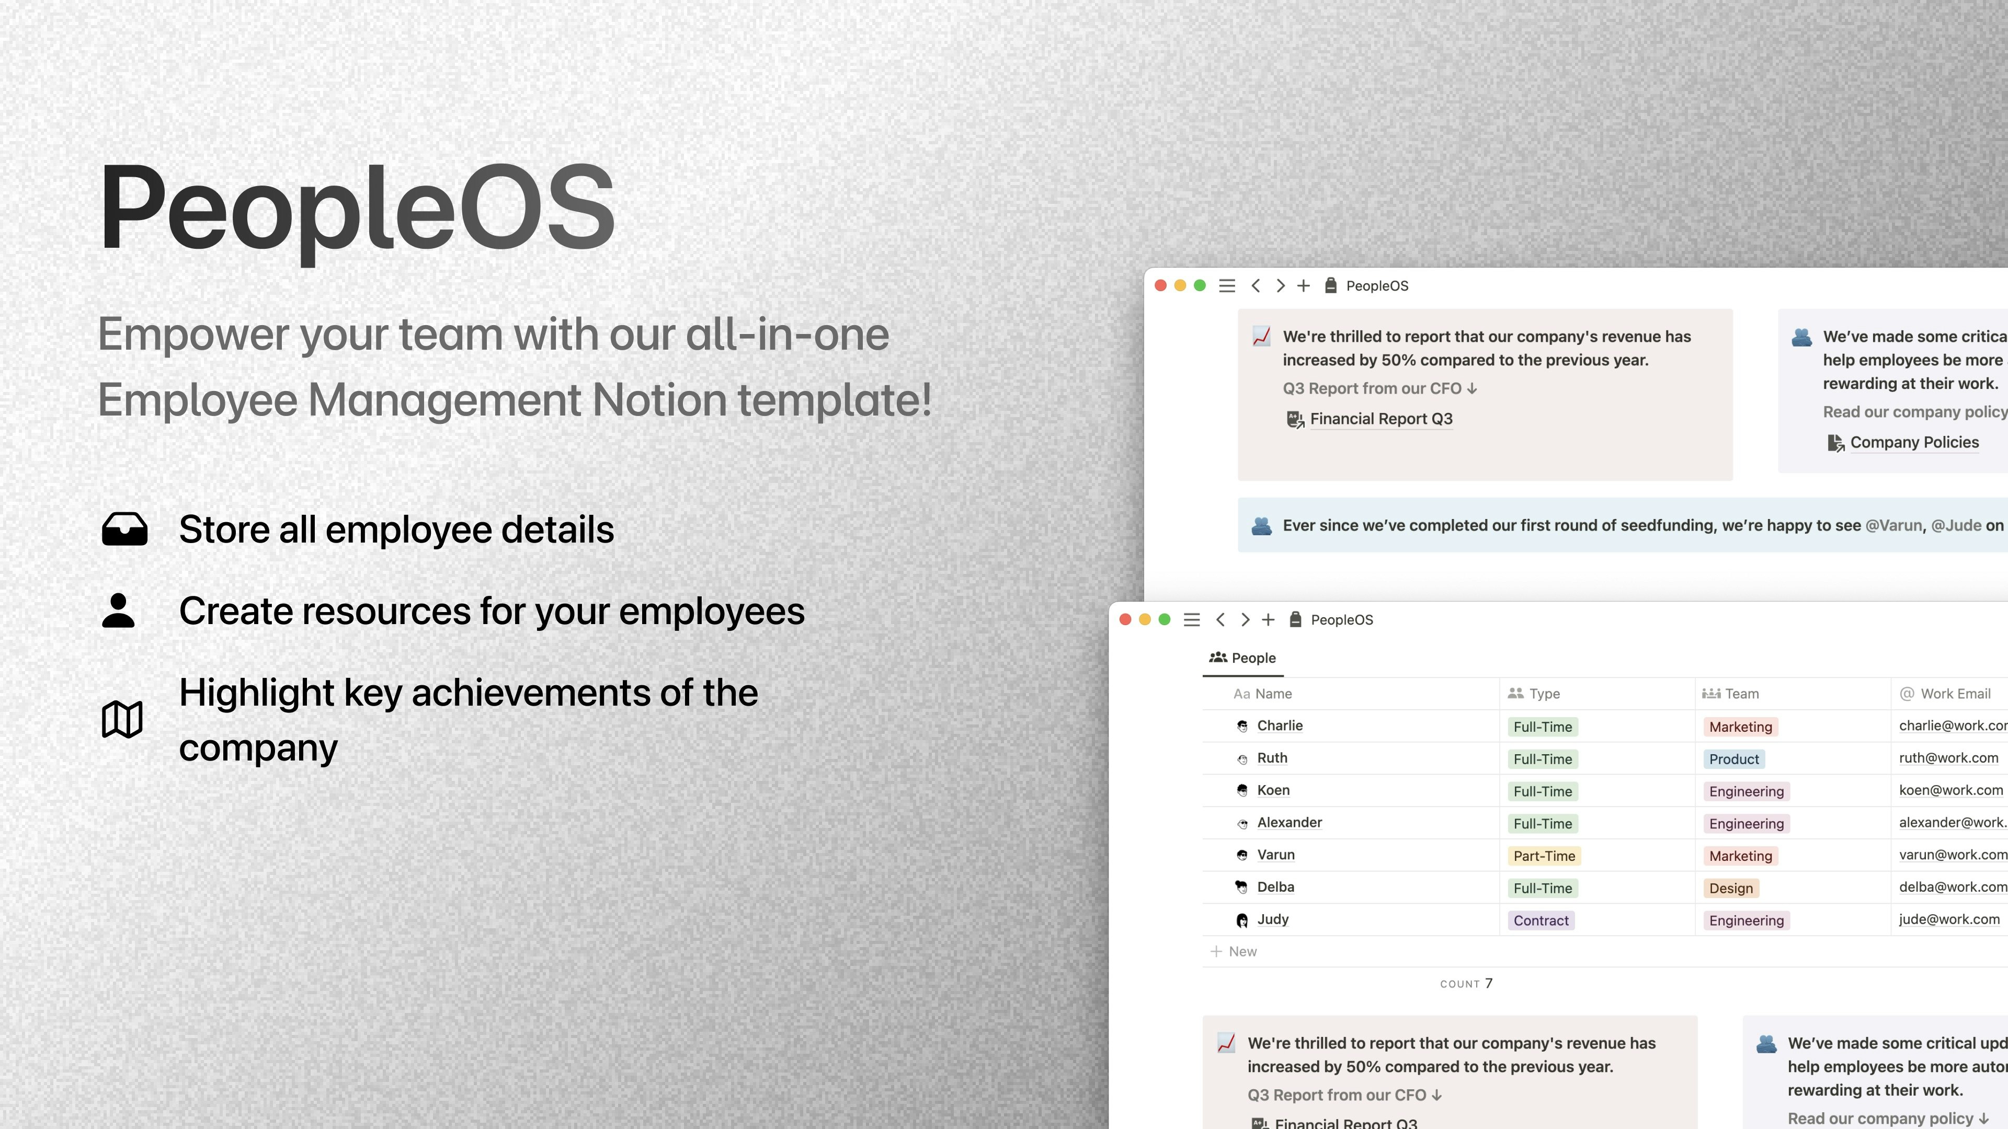Click Koen's avatar icon

[1242, 791]
